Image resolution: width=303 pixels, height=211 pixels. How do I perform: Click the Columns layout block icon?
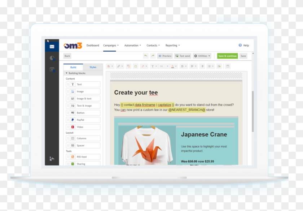pyautogui.click(x=73, y=138)
